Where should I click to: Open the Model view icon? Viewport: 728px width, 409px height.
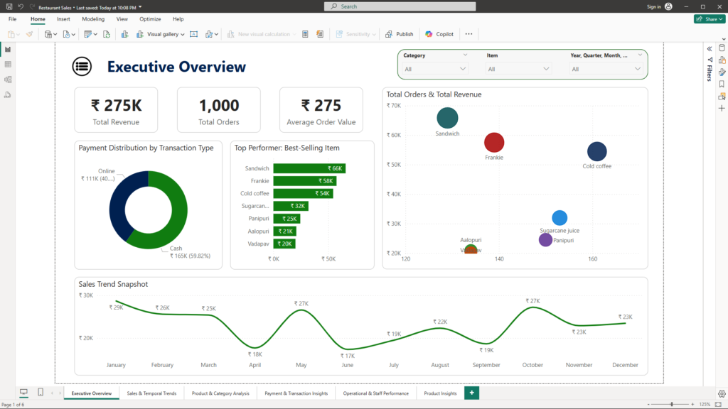8,79
